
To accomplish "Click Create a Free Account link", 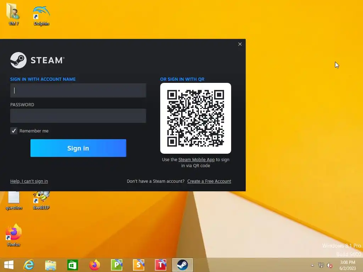I will pyautogui.click(x=209, y=181).
